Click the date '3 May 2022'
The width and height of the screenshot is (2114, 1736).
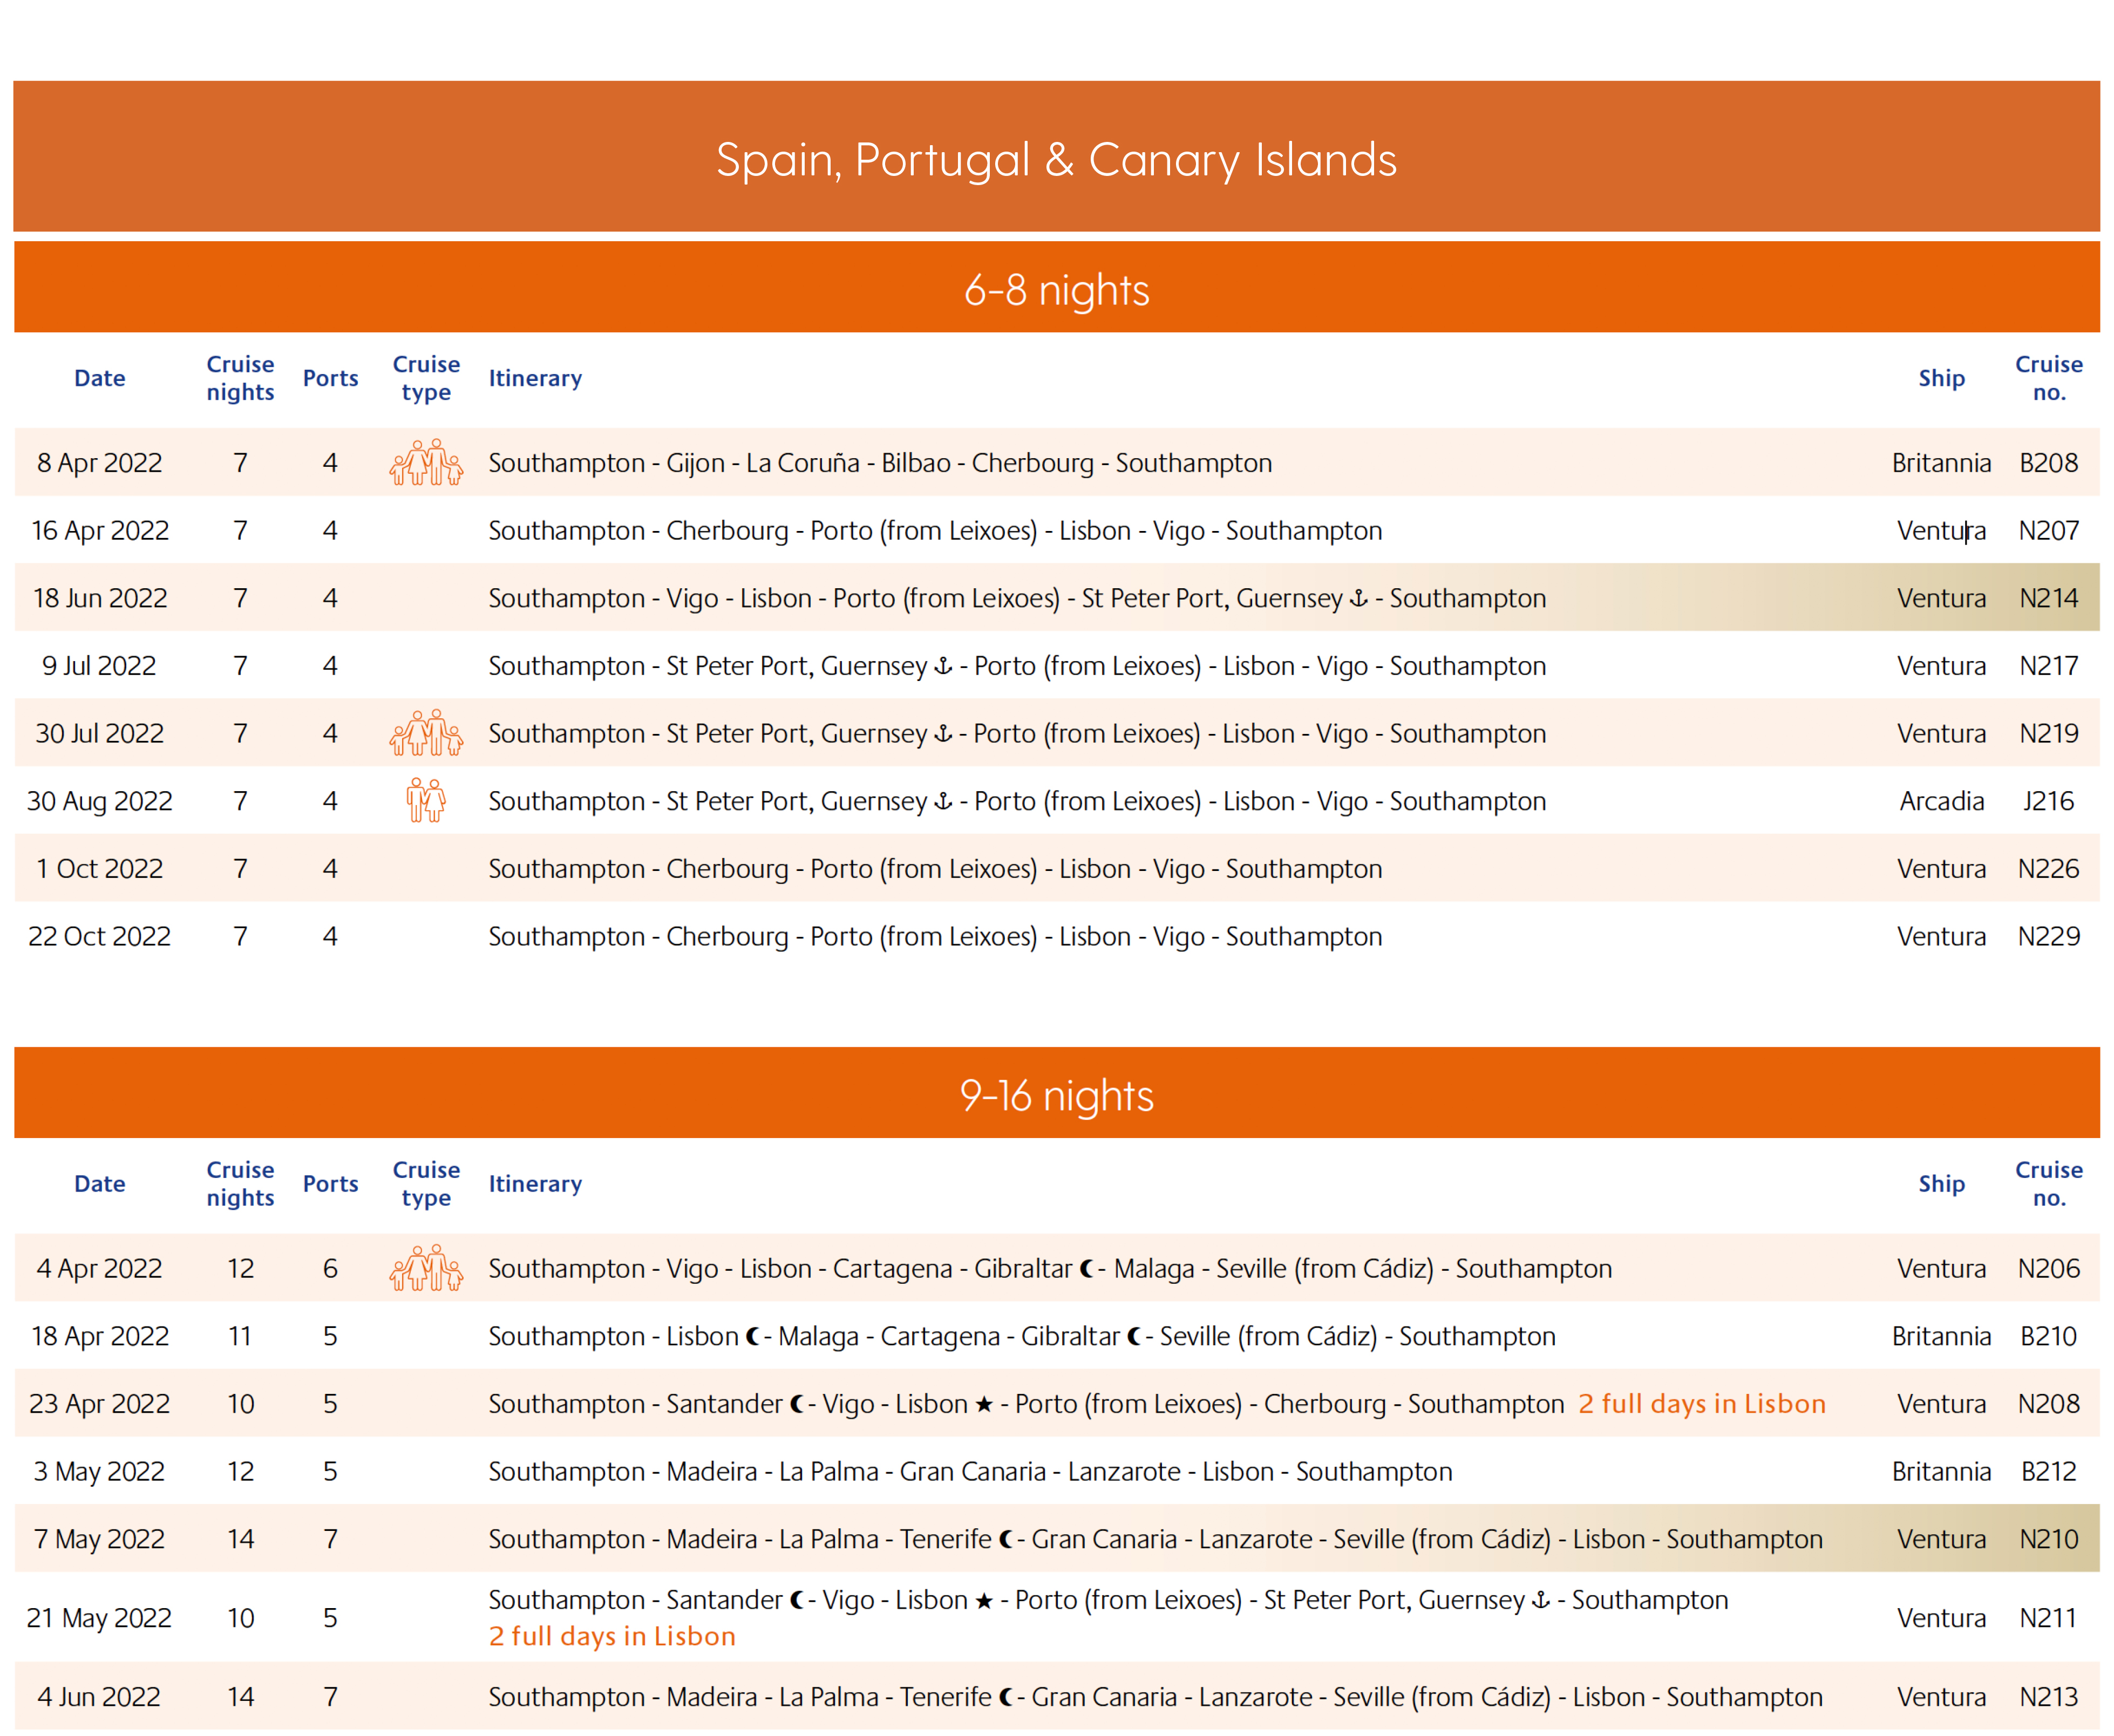(x=99, y=1471)
